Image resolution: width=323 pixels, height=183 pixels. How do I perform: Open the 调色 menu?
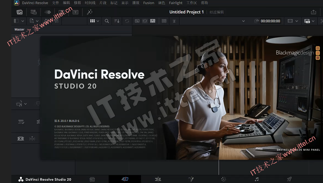coord(162,3)
